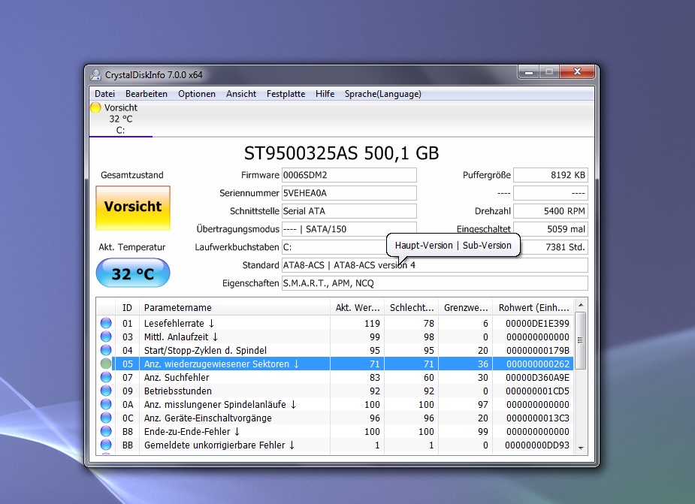The height and width of the screenshot is (504, 695).
Task: Click the Parametername column header
Action: (x=234, y=307)
